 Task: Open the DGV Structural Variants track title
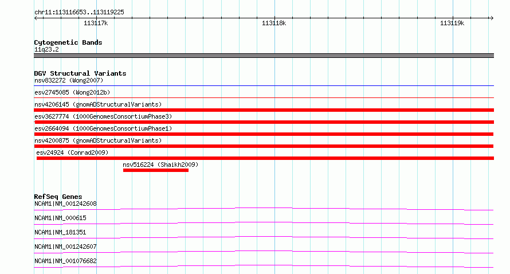click(80, 73)
